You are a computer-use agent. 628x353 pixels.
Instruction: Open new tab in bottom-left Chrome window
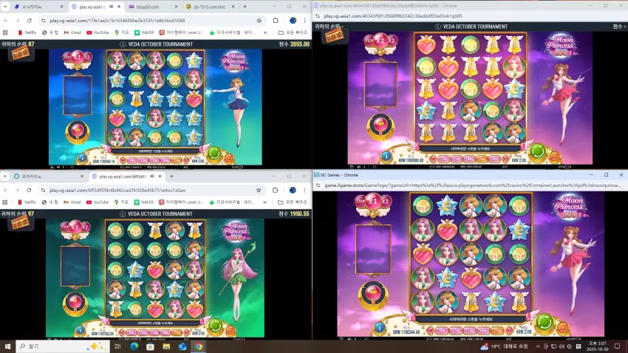pos(171,176)
